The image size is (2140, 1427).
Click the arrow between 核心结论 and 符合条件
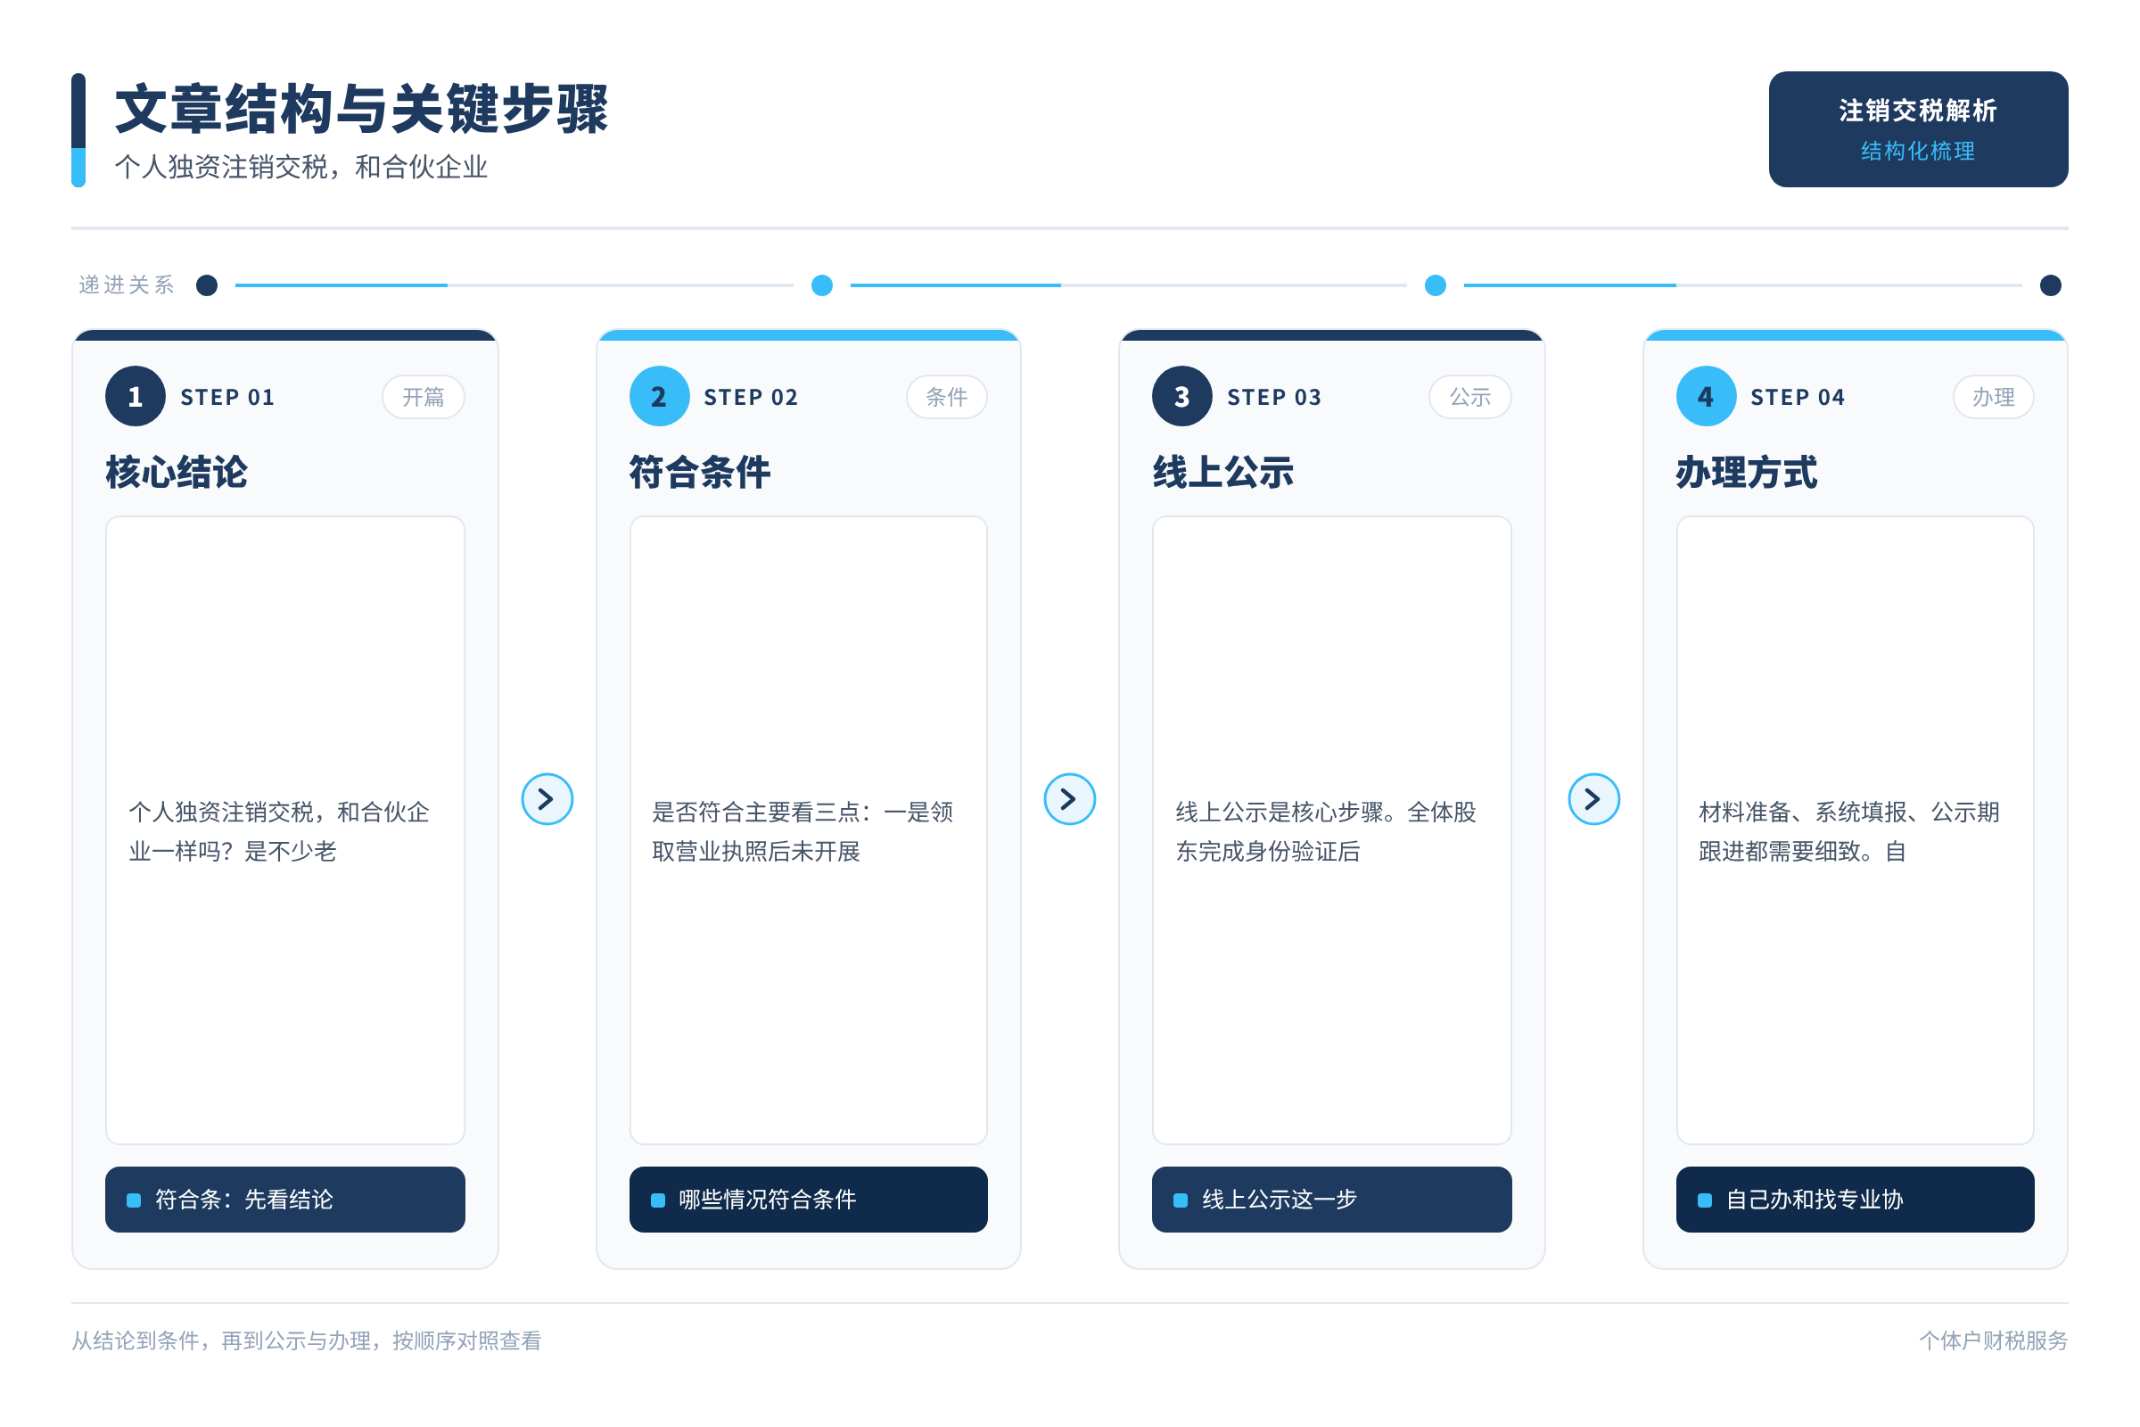click(547, 799)
